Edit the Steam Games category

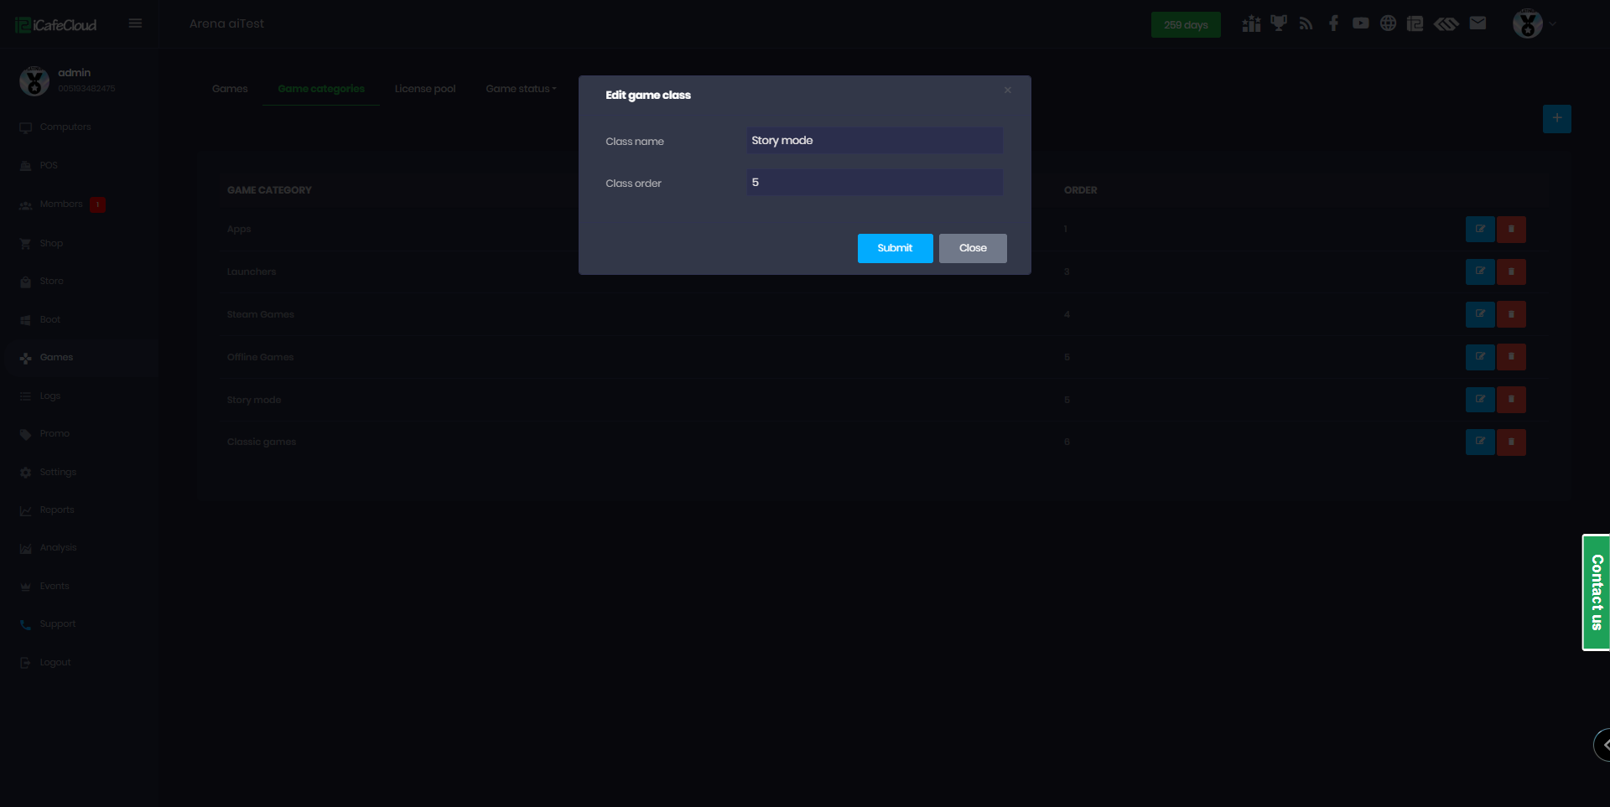tap(1480, 314)
